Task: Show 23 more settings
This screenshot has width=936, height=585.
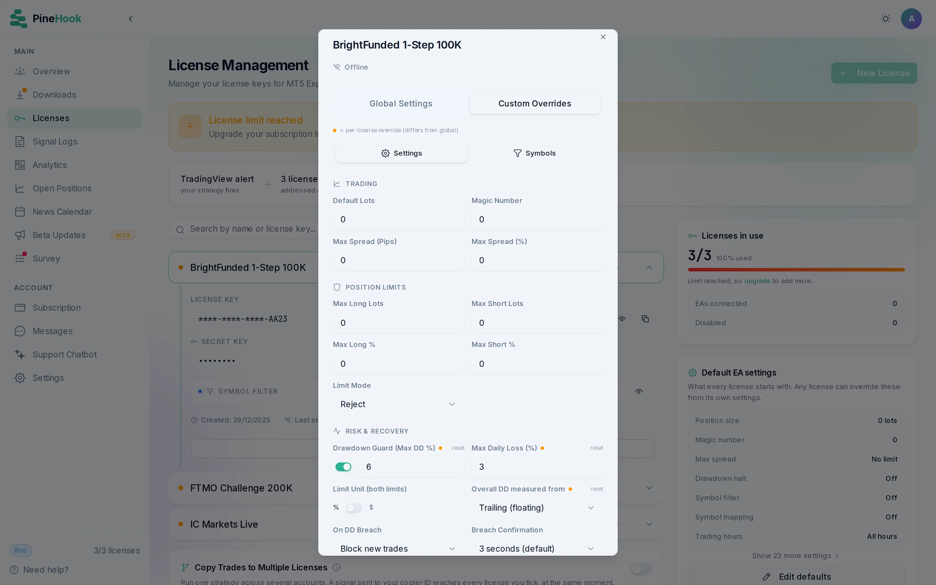Action: pyautogui.click(x=796, y=555)
